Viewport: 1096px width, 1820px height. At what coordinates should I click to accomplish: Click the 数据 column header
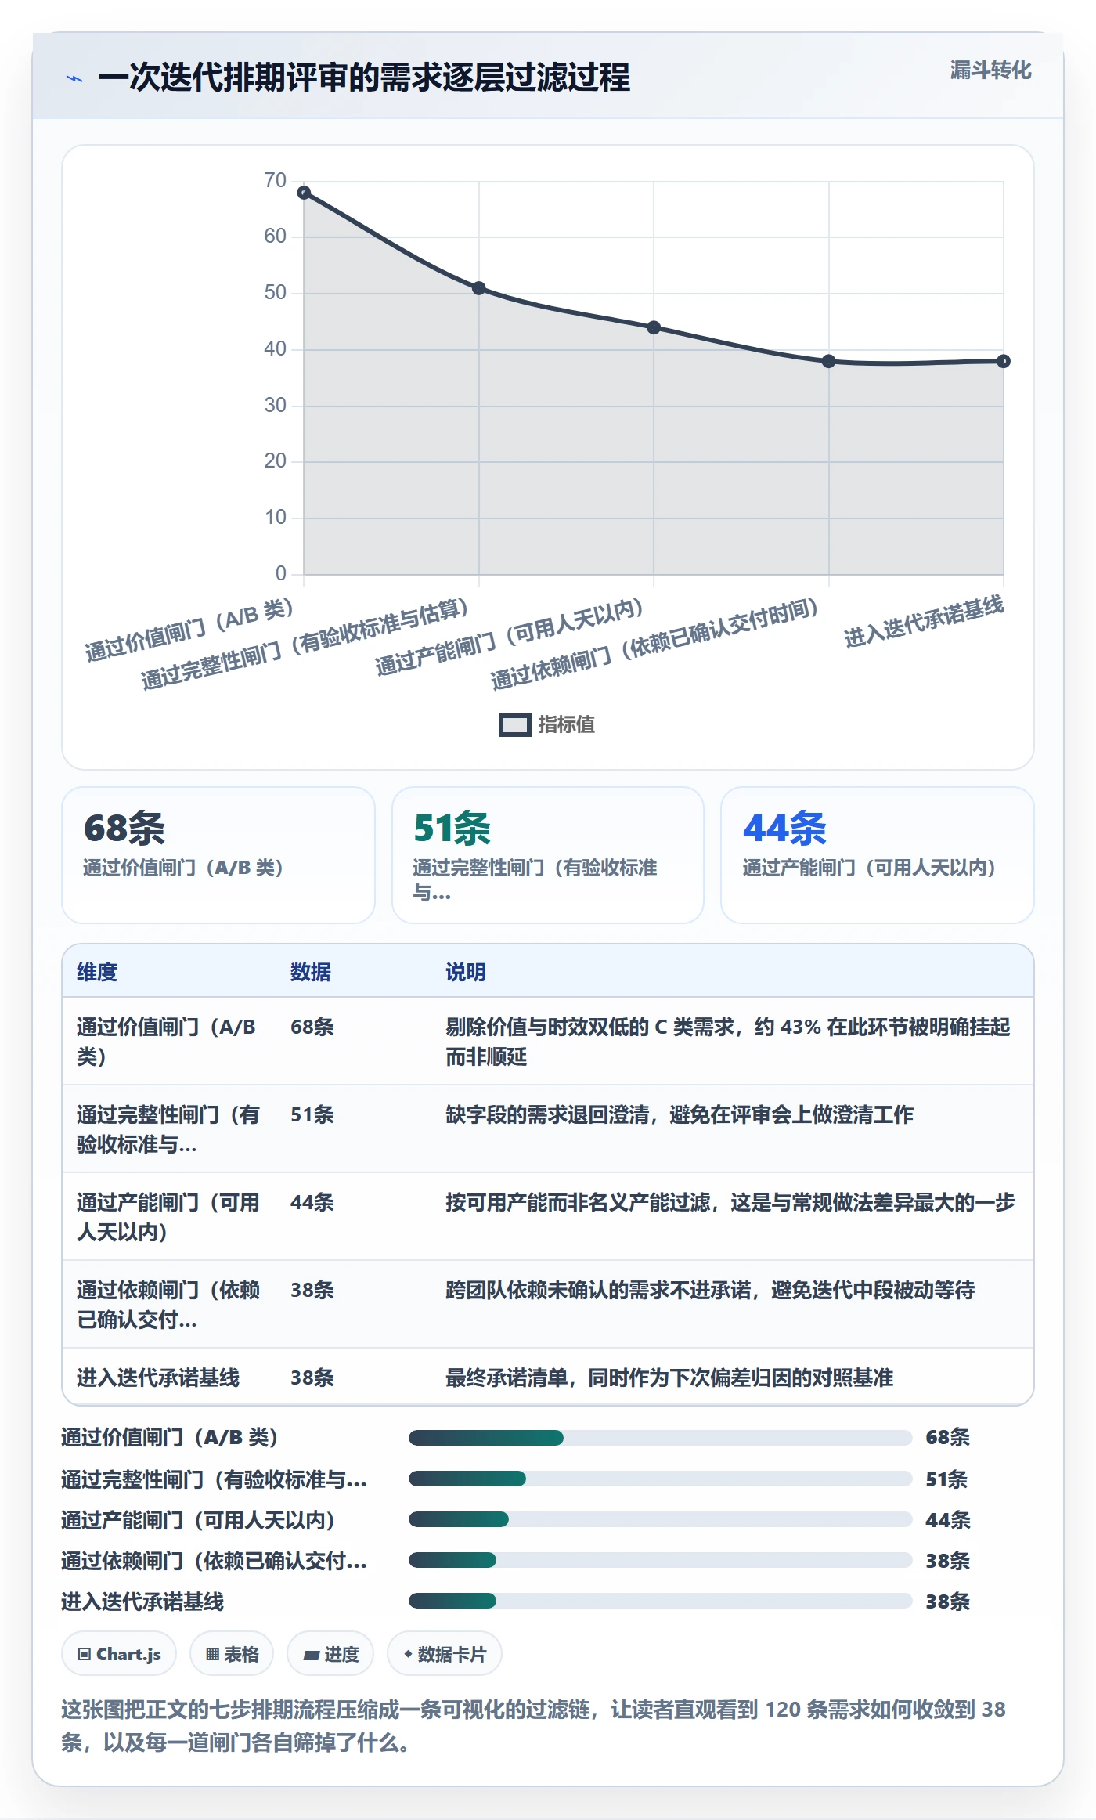(x=311, y=972)
